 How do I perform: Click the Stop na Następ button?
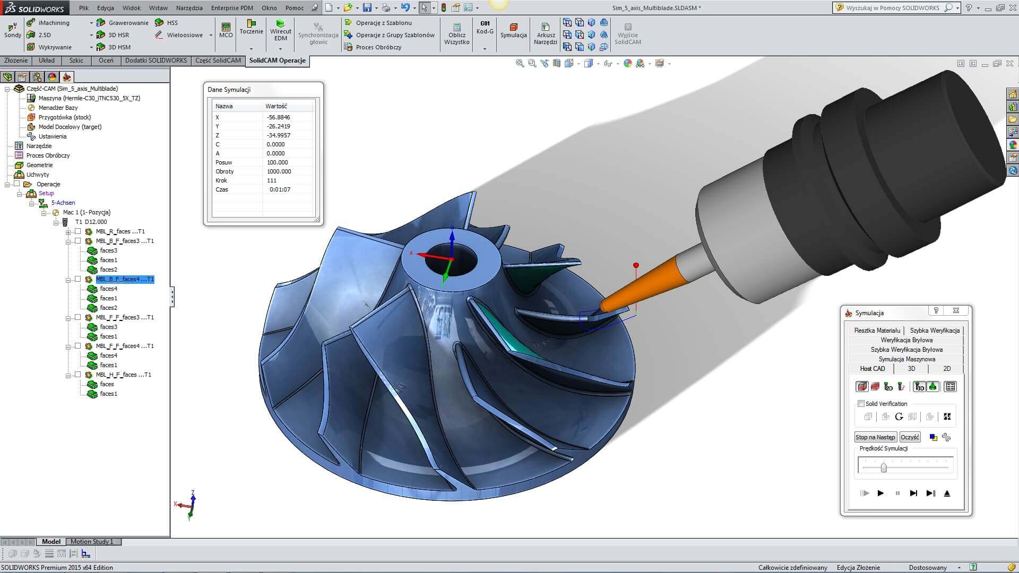point(875,437)
